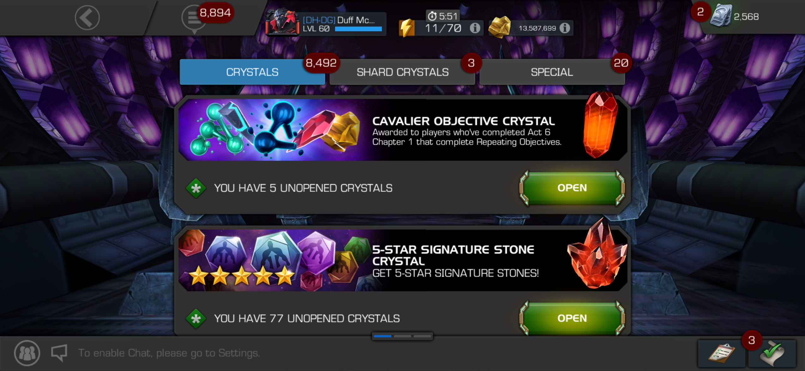Switch to the Shard Crystals tab
Screen dimensions: 805x371
402,72
